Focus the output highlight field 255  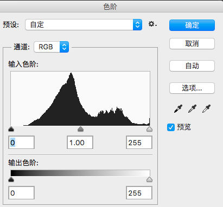tap(139, 193)
